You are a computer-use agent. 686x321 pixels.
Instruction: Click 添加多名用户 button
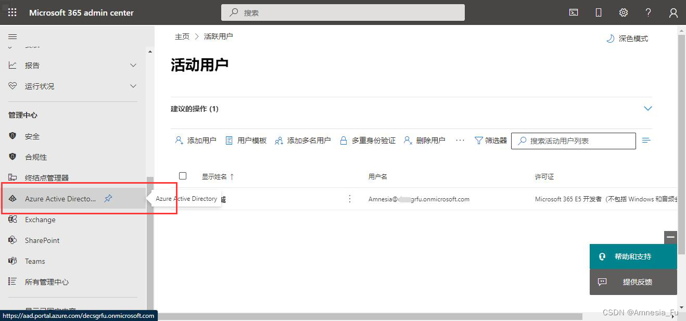pyautogui.click(x=303, y=140)
